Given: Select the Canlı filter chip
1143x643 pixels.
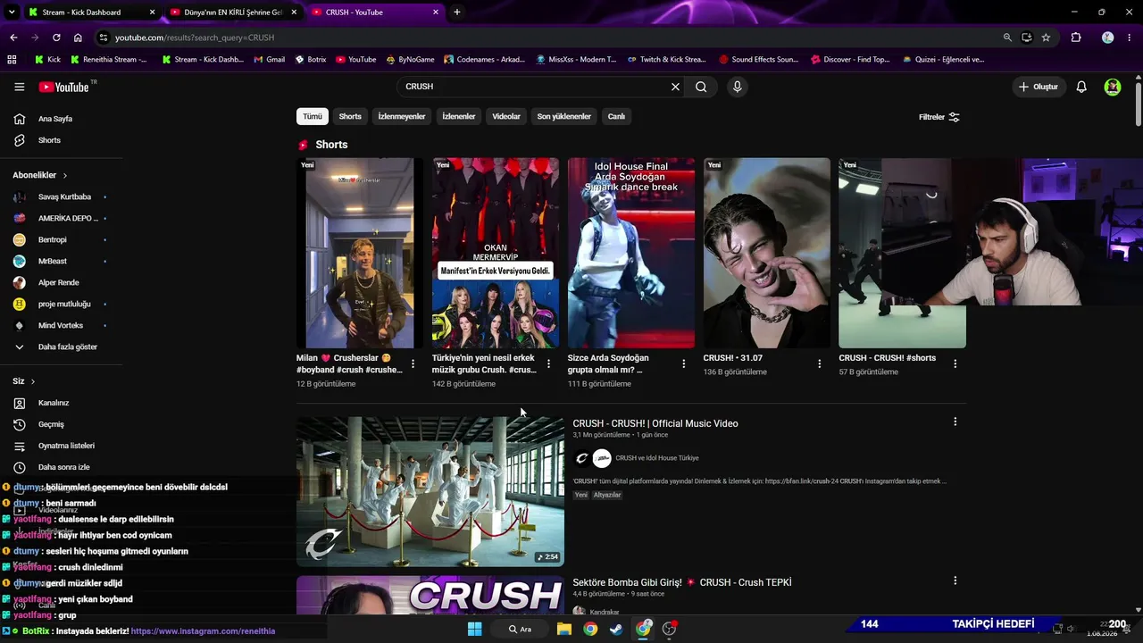Looking at the screenshot, I should click(x=616, y=116).
